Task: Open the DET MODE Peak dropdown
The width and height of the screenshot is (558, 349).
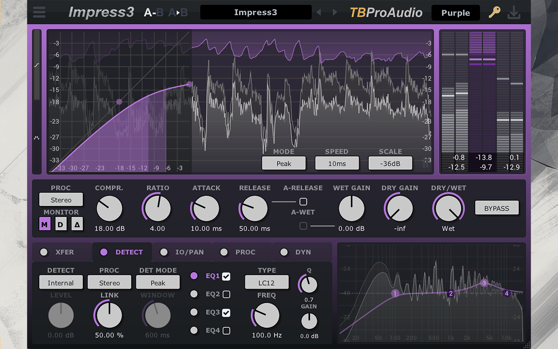Action: [158, 283]
